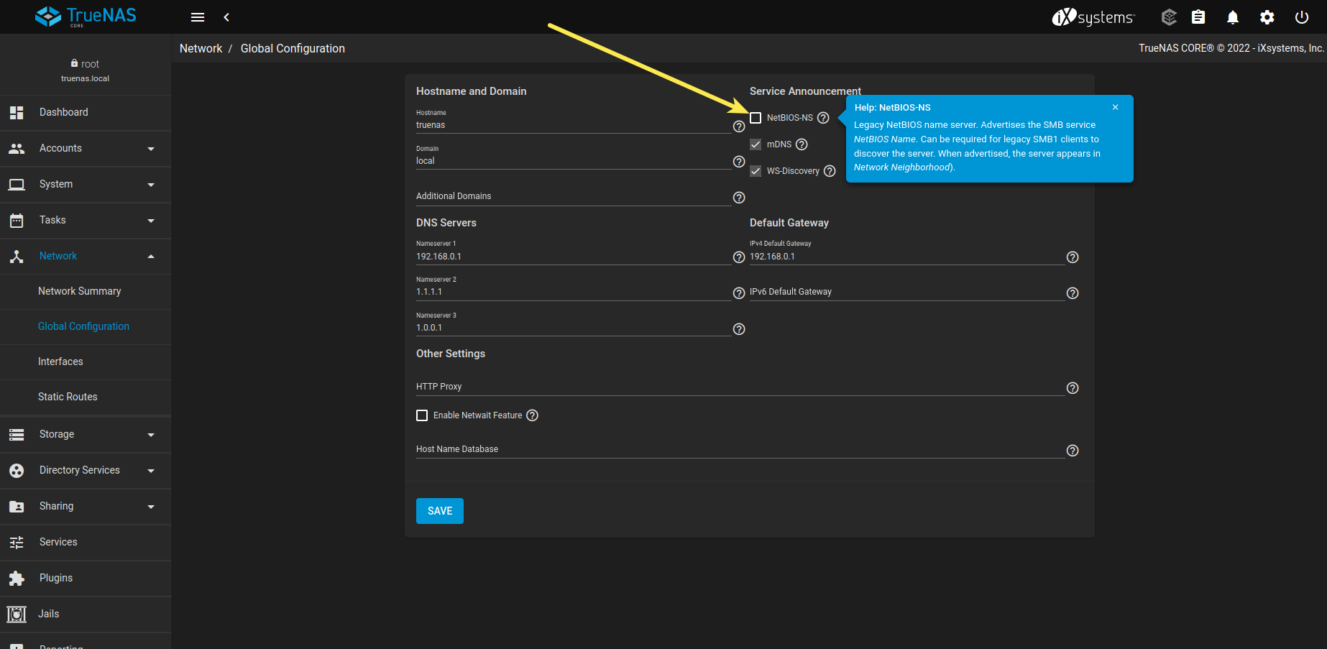The image size is (1327, 649).
Task: Uncheck the WS-Discovery checkbox
Action: tap(756, 171)
